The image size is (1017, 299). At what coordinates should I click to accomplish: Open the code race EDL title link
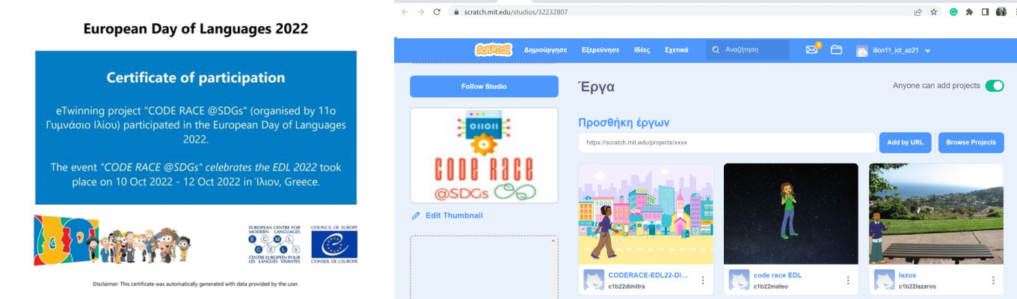(778, 276)
